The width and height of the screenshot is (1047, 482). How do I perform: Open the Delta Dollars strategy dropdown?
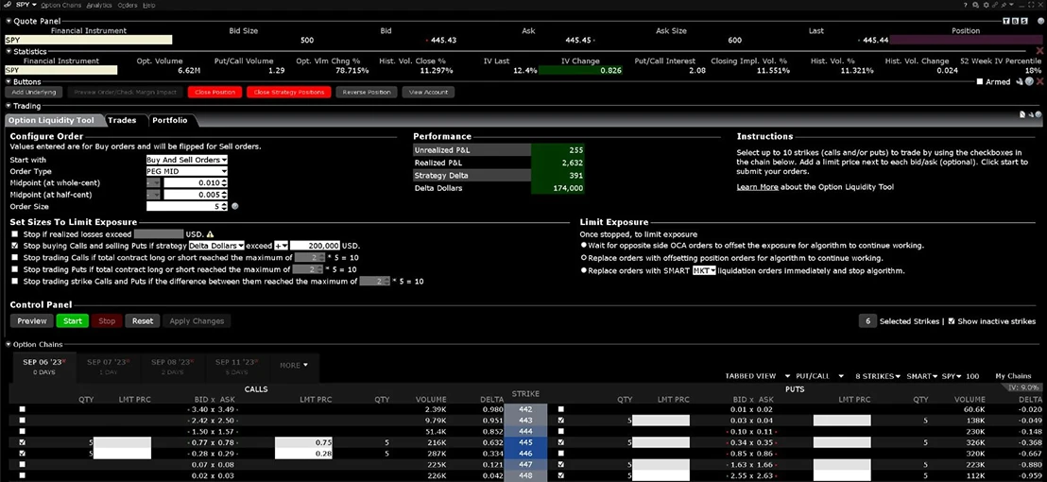(216, 246)
